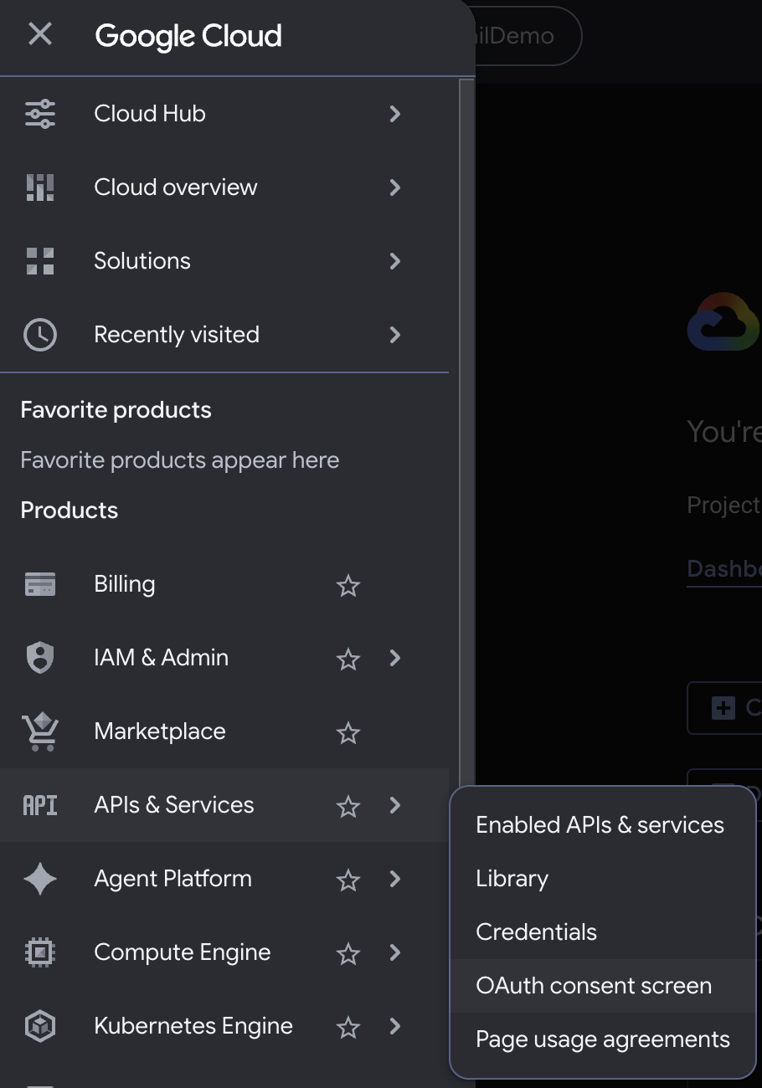
Task: Open the Cloud Hub menu entry
Action: [x=224, y=114]
